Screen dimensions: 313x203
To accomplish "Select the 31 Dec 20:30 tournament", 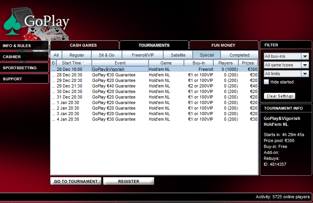I will click(154, 97).
